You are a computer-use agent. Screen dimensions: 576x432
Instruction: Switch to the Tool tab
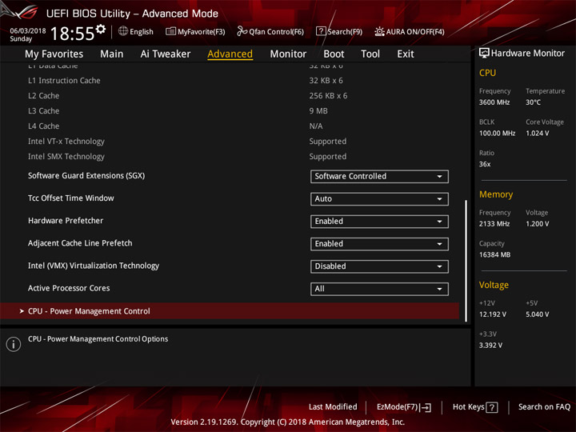[x=370, y=54]
